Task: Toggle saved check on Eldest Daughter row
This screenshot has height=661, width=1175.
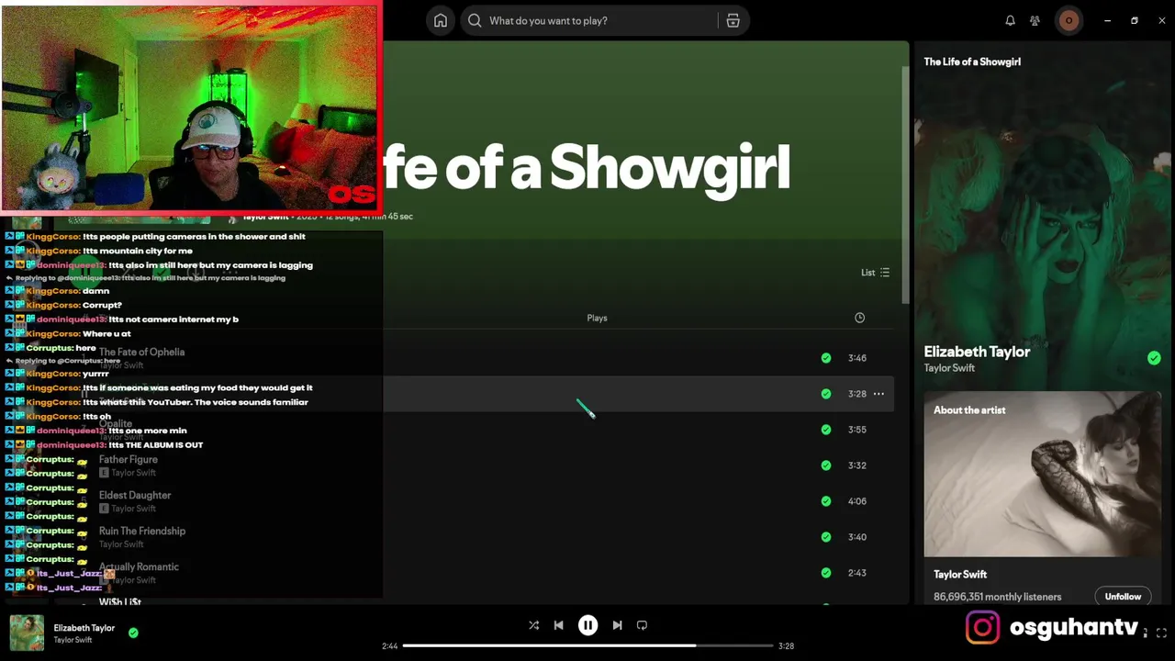Action: [x=826, y=501]
